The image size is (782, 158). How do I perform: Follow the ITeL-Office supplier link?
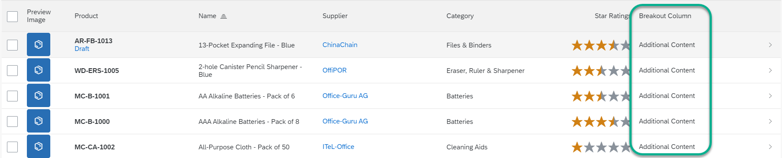click(x=338, y=147)
